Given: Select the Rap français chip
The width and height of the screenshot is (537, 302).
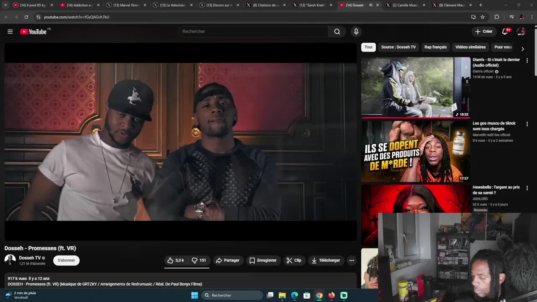Looking at the screenshot, I should pos(435,47).
